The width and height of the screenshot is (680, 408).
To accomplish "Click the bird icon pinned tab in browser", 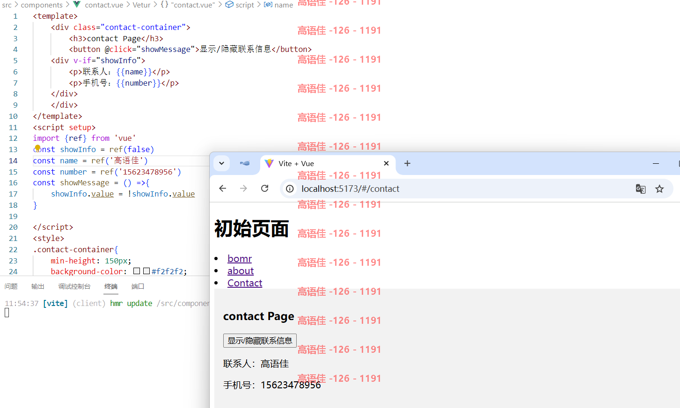I will click(x=244, y=163).
